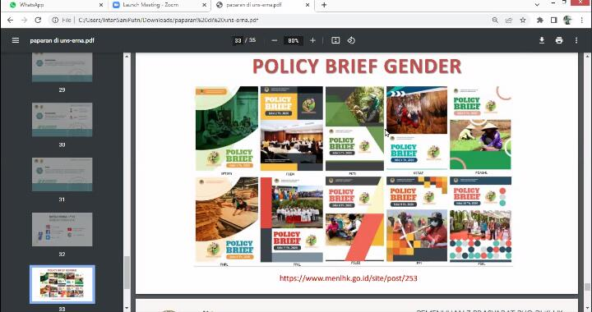Download the PDF file
Screen dimensions: 592x312
pos(542,40)
